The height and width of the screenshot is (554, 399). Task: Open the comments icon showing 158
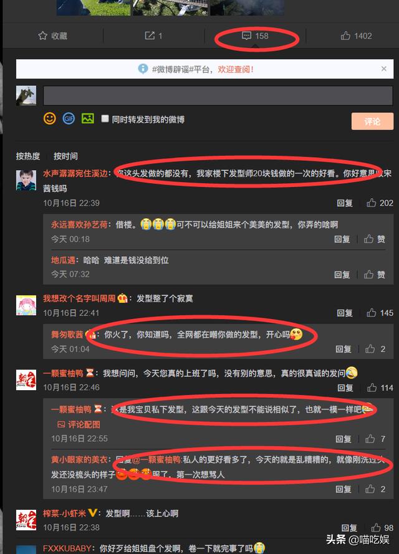point(246,36)
